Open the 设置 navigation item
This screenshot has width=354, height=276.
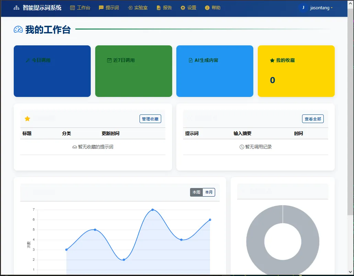[189, 8]
